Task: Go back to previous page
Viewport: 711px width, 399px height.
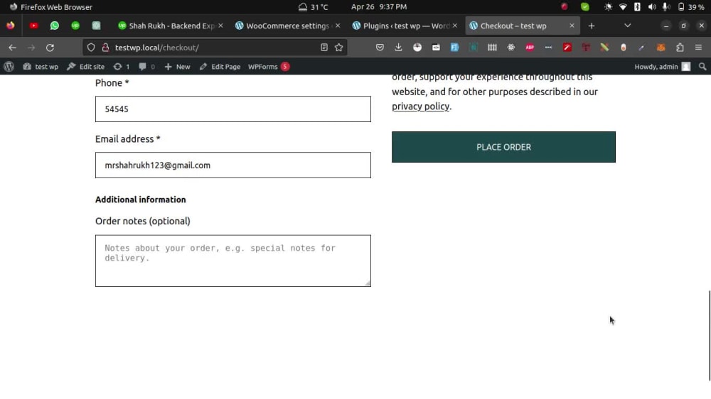Action: coord(12,48)
